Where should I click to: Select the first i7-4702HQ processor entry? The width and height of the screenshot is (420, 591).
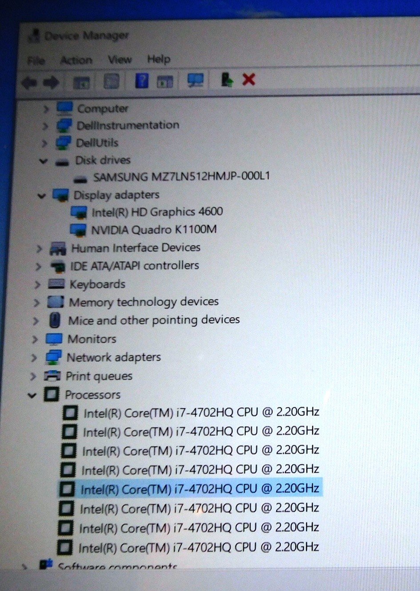(202, 413)
